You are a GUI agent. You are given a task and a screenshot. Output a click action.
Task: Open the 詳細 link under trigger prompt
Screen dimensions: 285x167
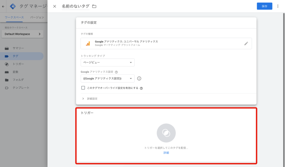[x=166, y=153]
